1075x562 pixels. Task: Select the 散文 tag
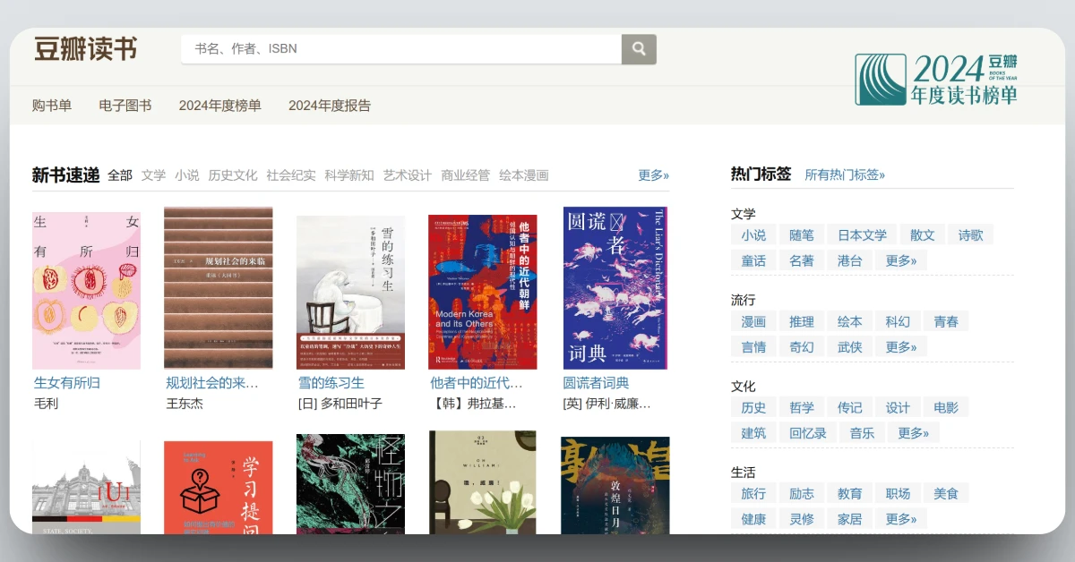pos(923,235)
